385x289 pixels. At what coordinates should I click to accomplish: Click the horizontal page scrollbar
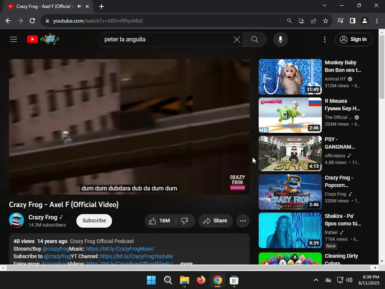[x=188, y=268]
